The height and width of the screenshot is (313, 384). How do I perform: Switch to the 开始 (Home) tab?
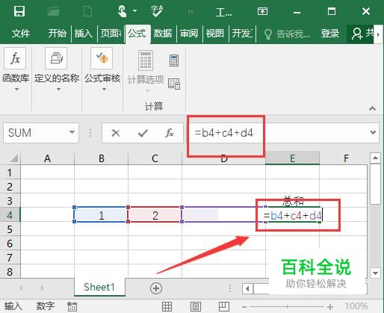pos(58,34)
